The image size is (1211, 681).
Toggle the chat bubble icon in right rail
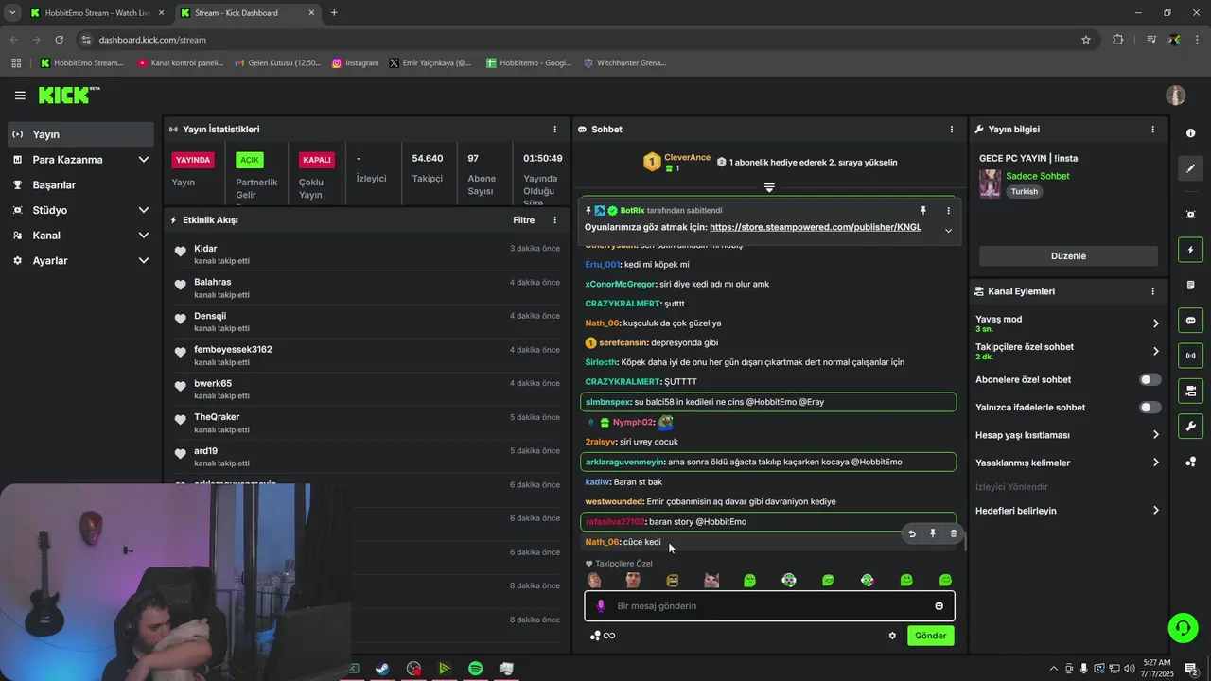point(1190,321)
